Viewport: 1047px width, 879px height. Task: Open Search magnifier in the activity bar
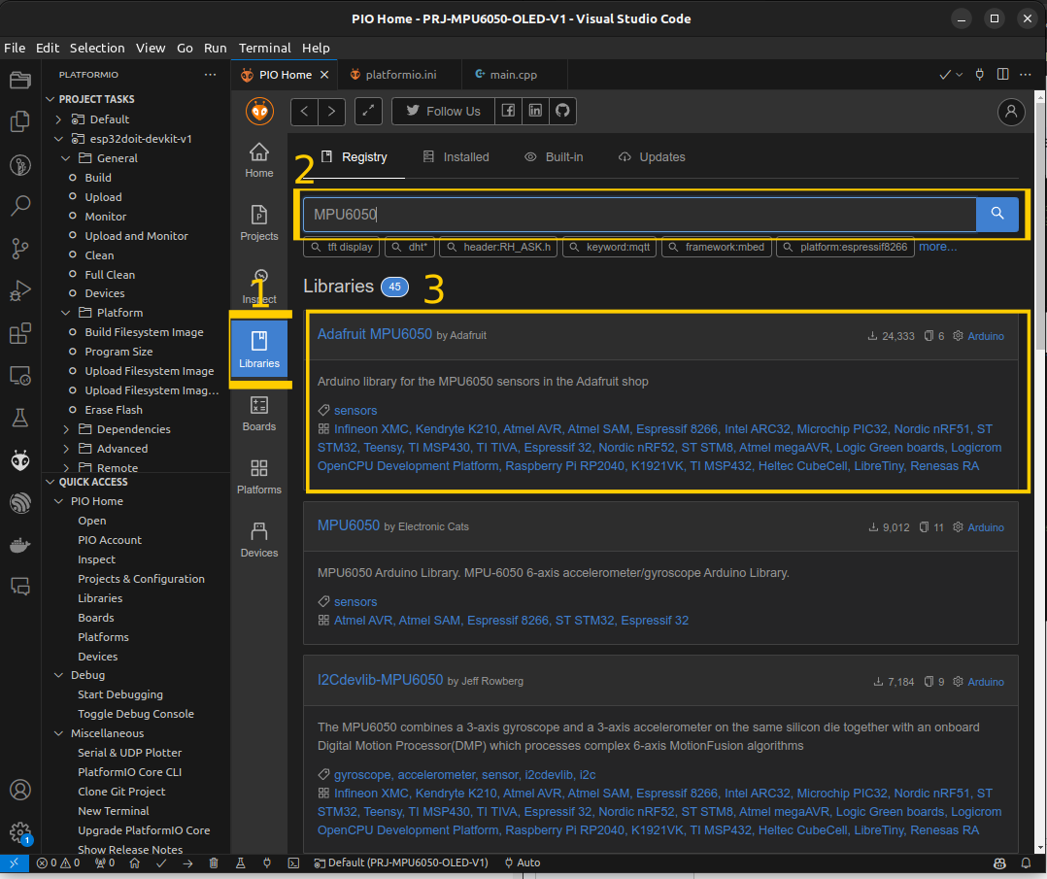point(20,206)
